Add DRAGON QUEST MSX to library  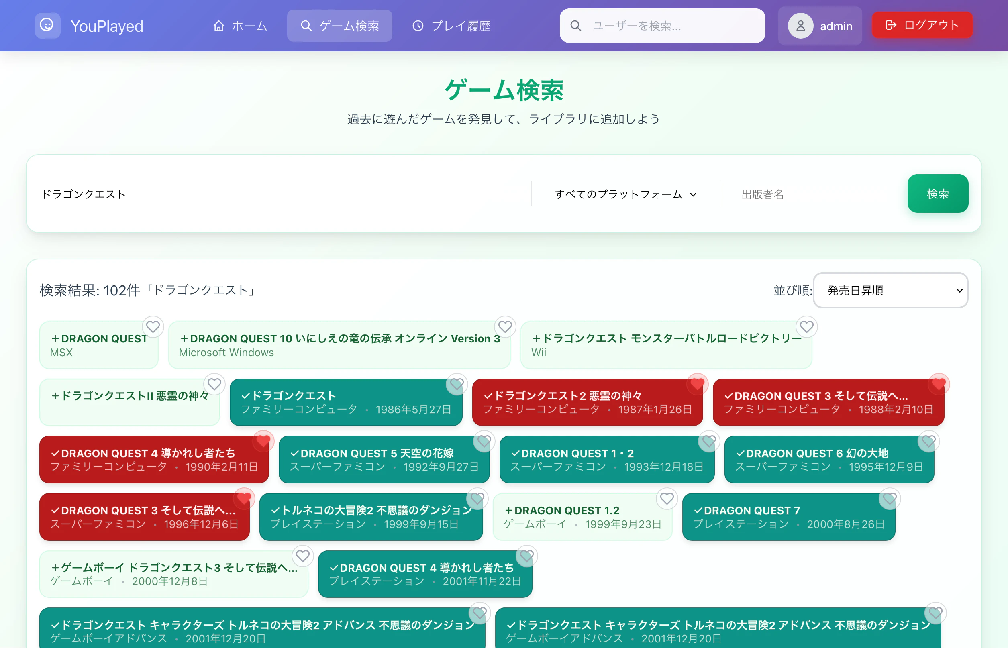click(x=99, y=345)
